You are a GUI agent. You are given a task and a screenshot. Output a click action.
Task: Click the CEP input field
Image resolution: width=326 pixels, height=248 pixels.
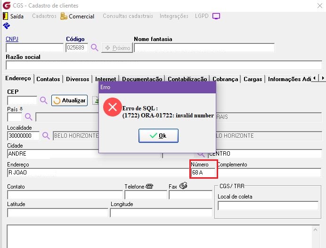point(22,100)
